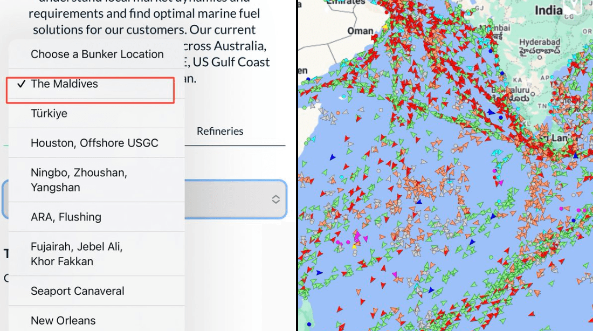Click the India country label on map
This screenshot has height=331, width=593.
point(548,10)
